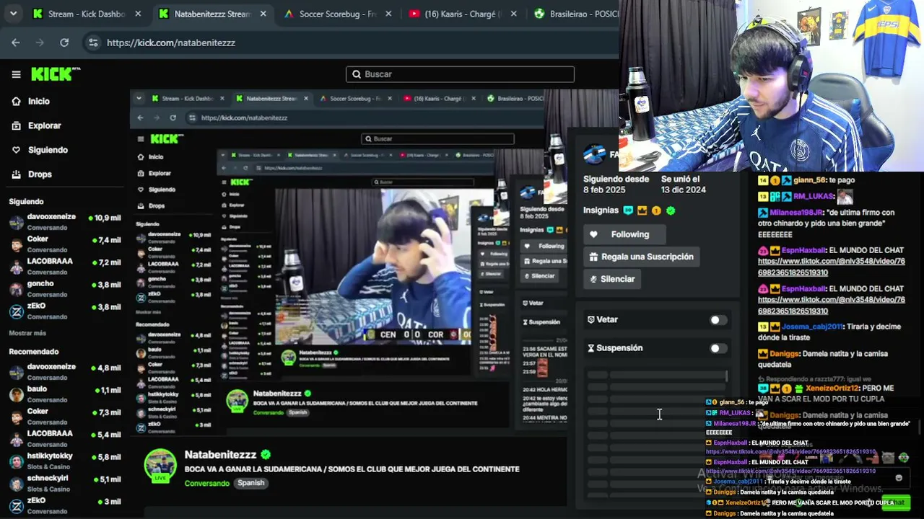924x519 pixels.
Task: Switch to the Brasileirao tab
Action: tap(574, 14)
